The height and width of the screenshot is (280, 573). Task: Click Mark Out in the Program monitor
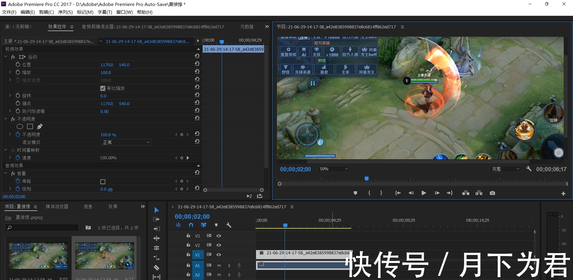coord(381,193)
